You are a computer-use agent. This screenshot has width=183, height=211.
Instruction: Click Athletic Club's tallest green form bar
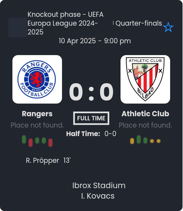tap(139, 139)
